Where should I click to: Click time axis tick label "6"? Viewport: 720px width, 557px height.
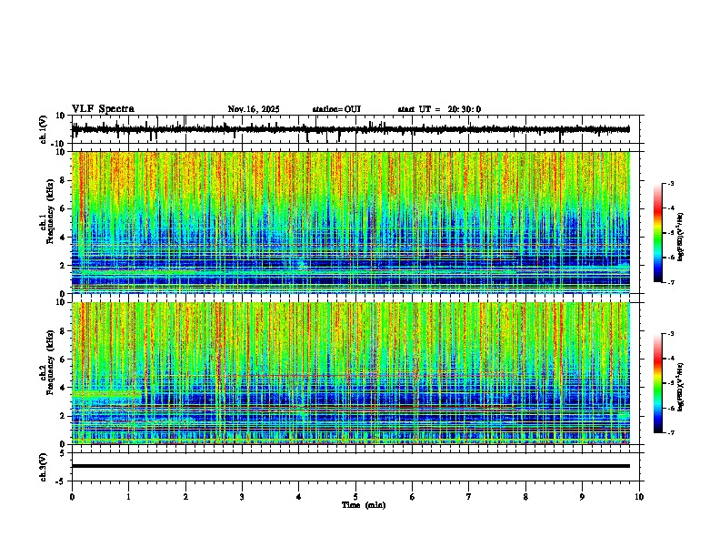(x=413, y=497)
